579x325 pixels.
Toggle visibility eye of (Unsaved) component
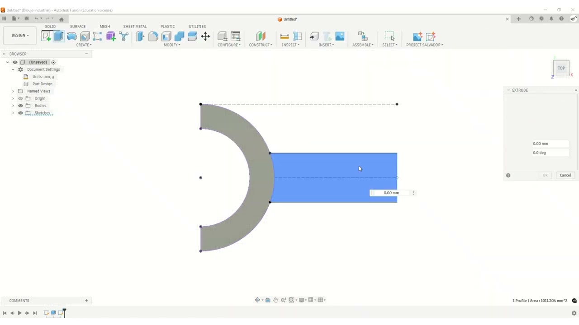point(15,62)
